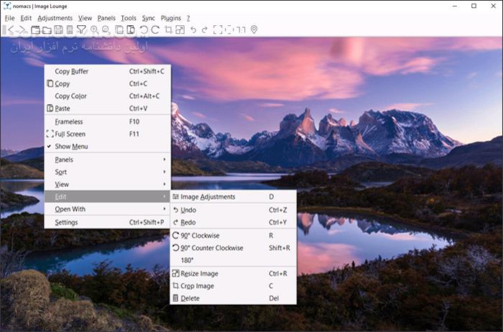Toggle the Show Menu checked option
503x332 pixels.
click(71, 147)
